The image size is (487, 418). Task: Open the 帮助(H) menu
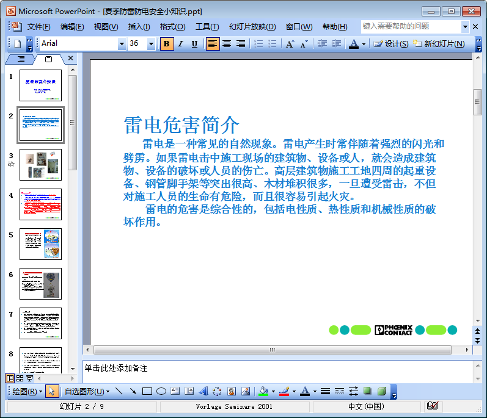[x=335, y=27]
